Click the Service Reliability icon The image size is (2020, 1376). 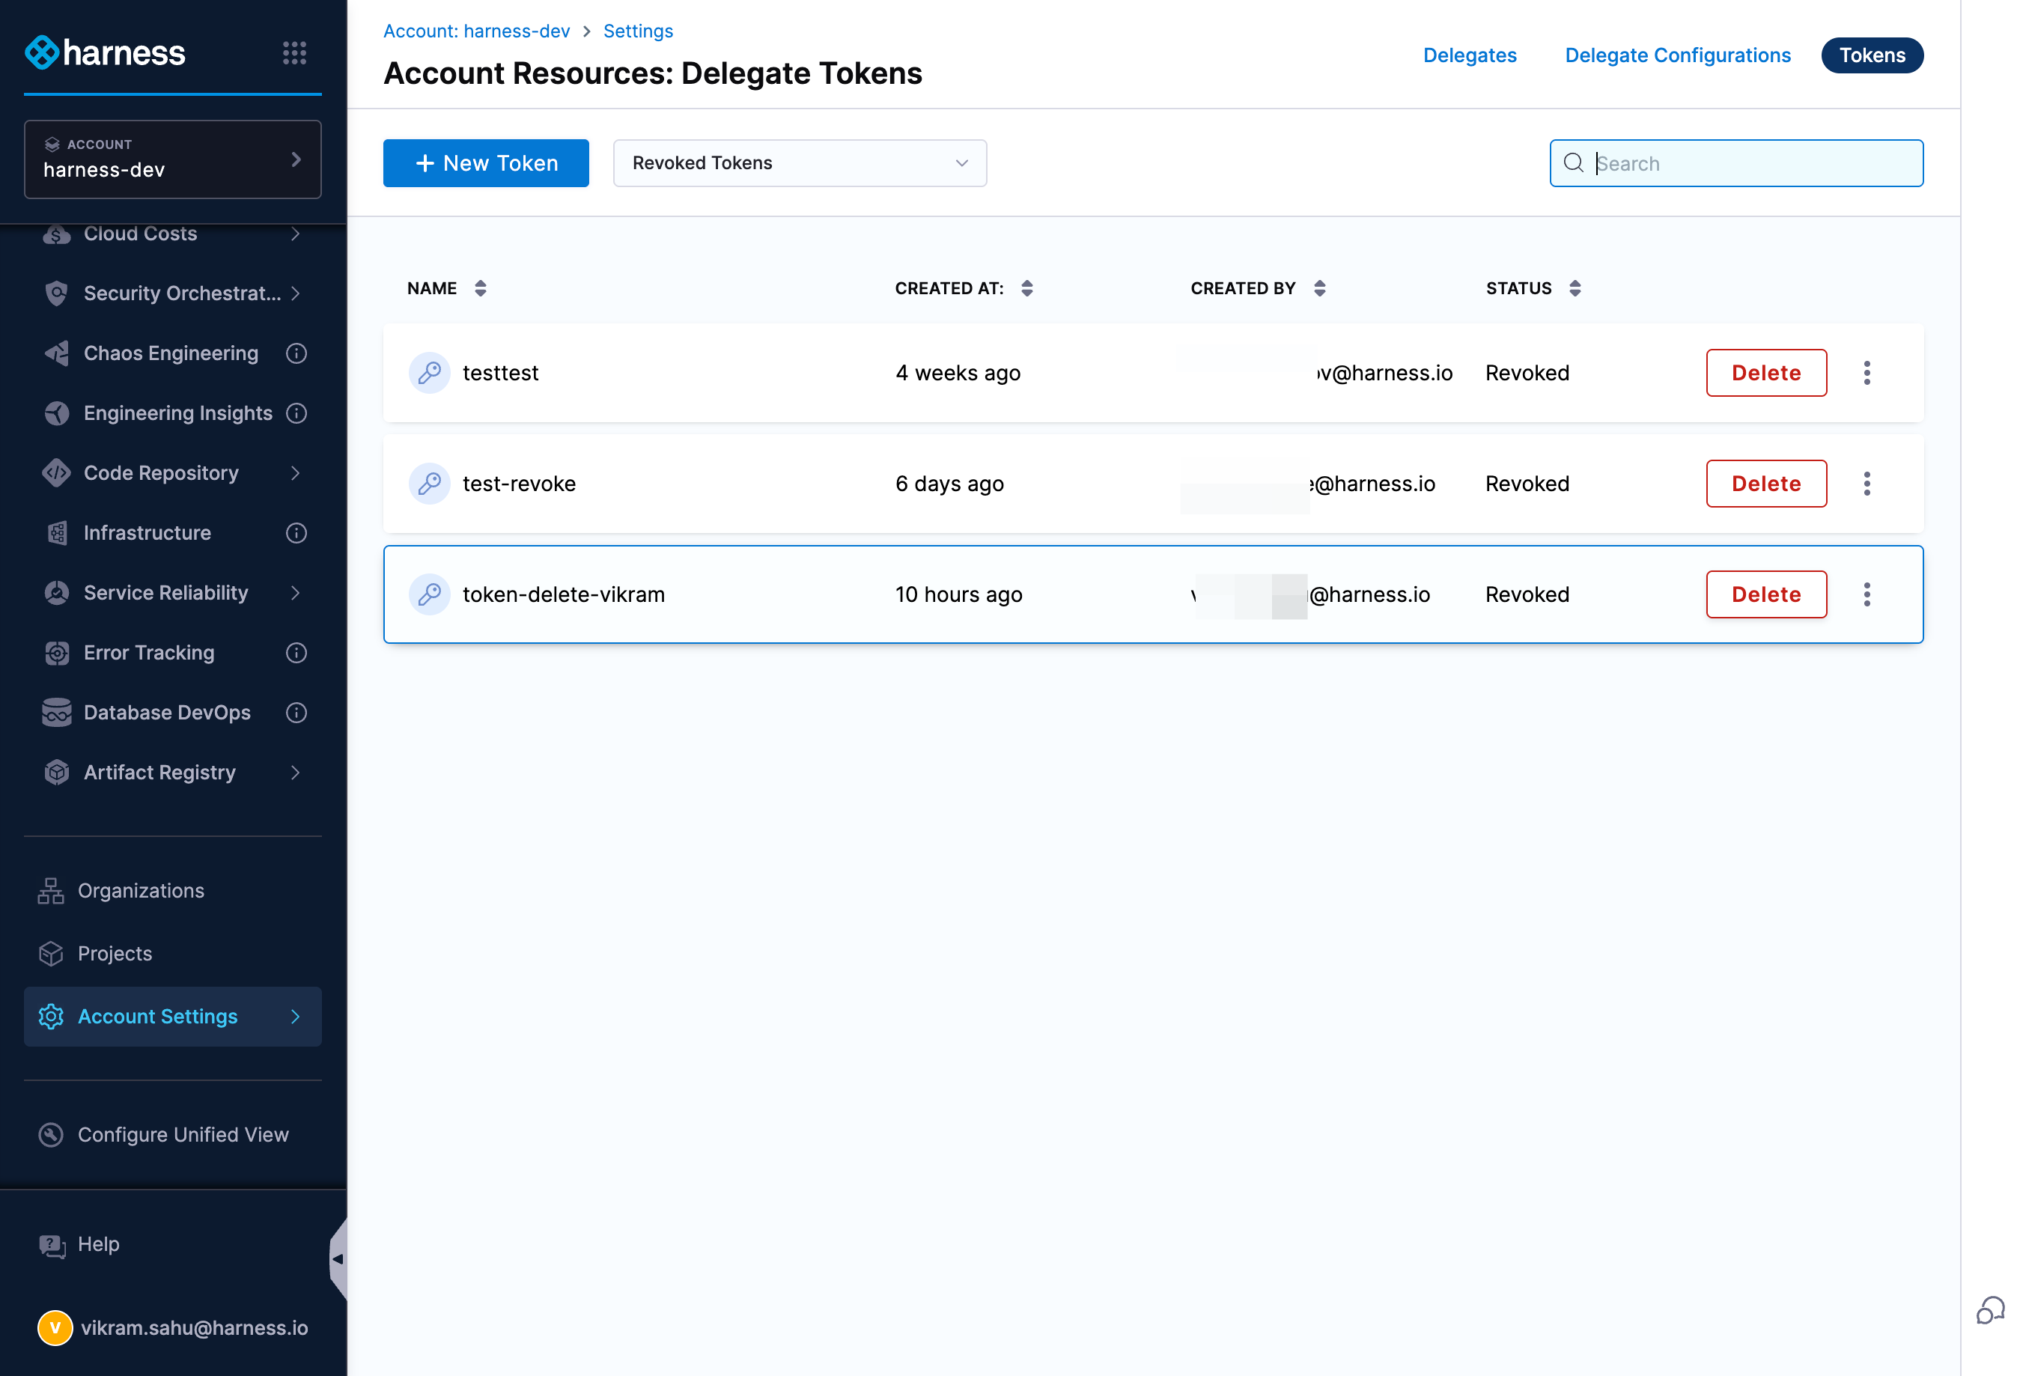click(56, 593)
